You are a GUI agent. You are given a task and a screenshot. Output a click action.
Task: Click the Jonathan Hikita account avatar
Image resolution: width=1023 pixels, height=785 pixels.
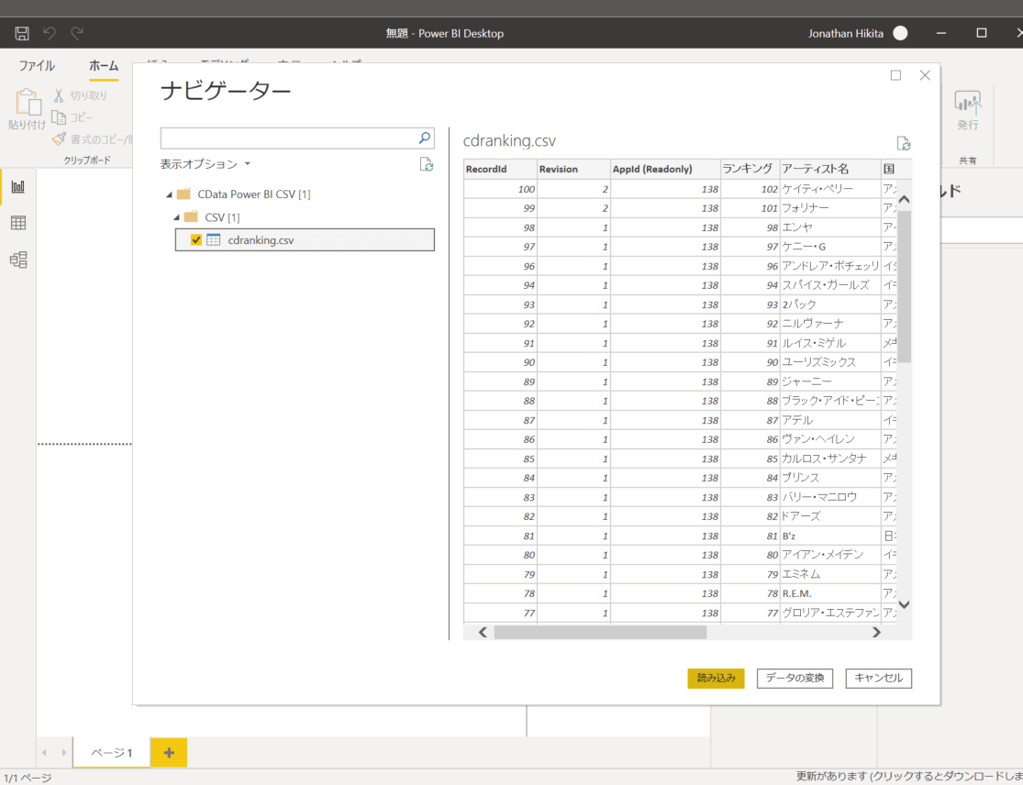900,33
